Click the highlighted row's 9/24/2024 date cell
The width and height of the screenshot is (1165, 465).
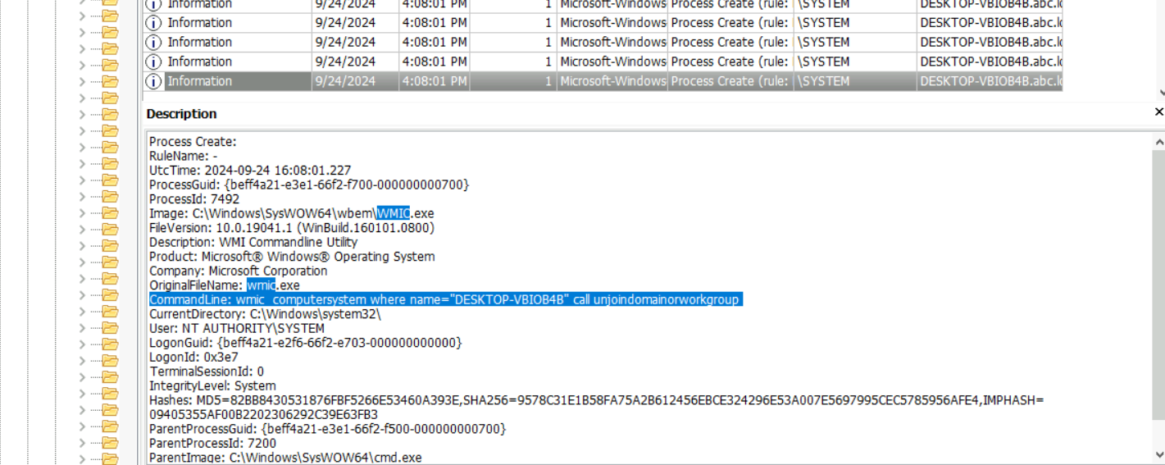click(x=345, y=81)
